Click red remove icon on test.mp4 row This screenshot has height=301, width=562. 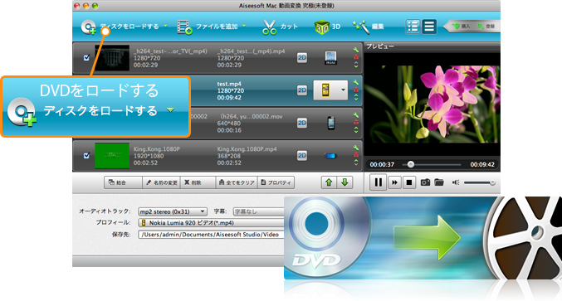[x=356, y=90]
